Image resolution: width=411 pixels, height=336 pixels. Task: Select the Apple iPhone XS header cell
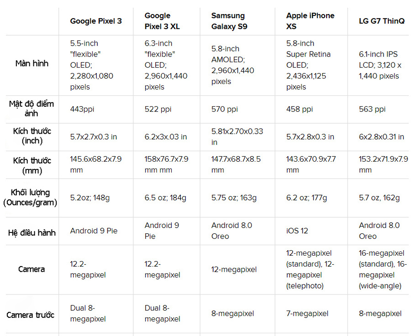pos(310,21)
